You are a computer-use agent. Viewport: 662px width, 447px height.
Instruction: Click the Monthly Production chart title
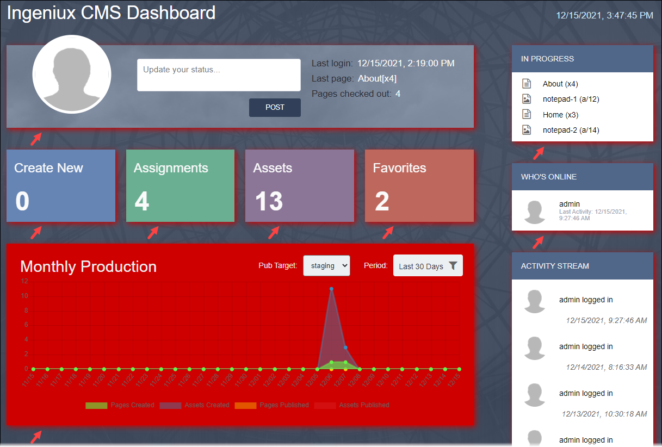[89, 266]
